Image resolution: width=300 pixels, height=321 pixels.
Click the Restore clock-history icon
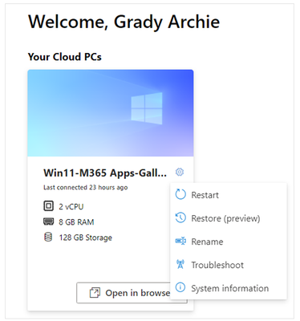coord(180,217)
